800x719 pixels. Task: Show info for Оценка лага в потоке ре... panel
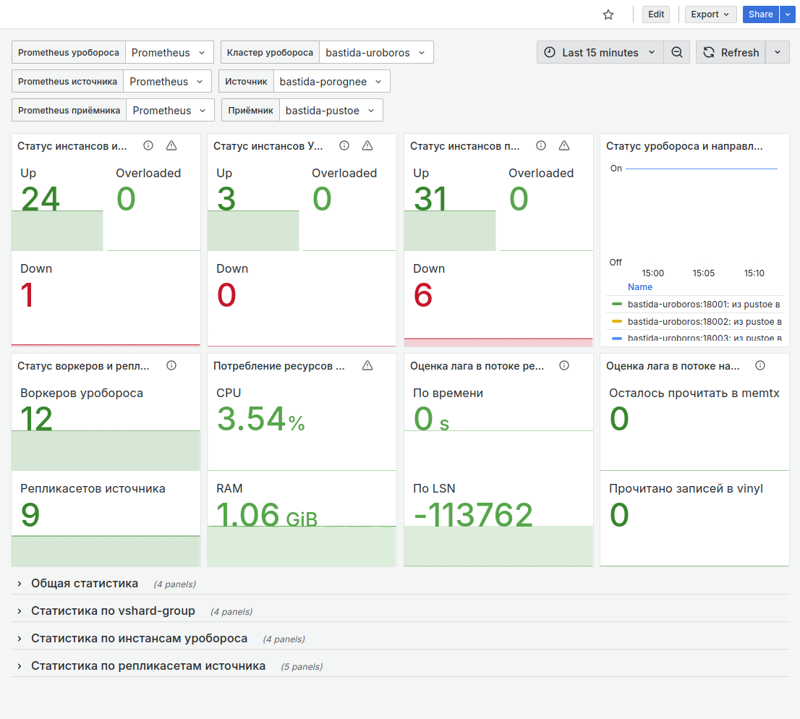click(x=563, y=365)
